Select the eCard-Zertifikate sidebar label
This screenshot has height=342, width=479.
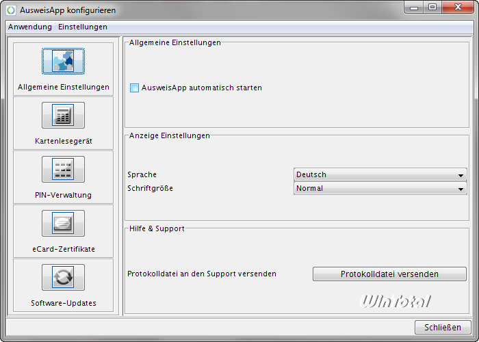click(x=63, y=249)
